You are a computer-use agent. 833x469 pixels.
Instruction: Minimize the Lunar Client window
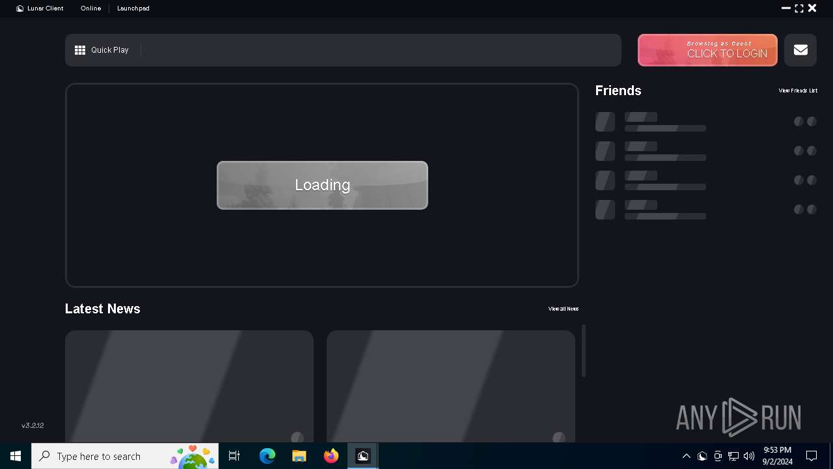786,8
